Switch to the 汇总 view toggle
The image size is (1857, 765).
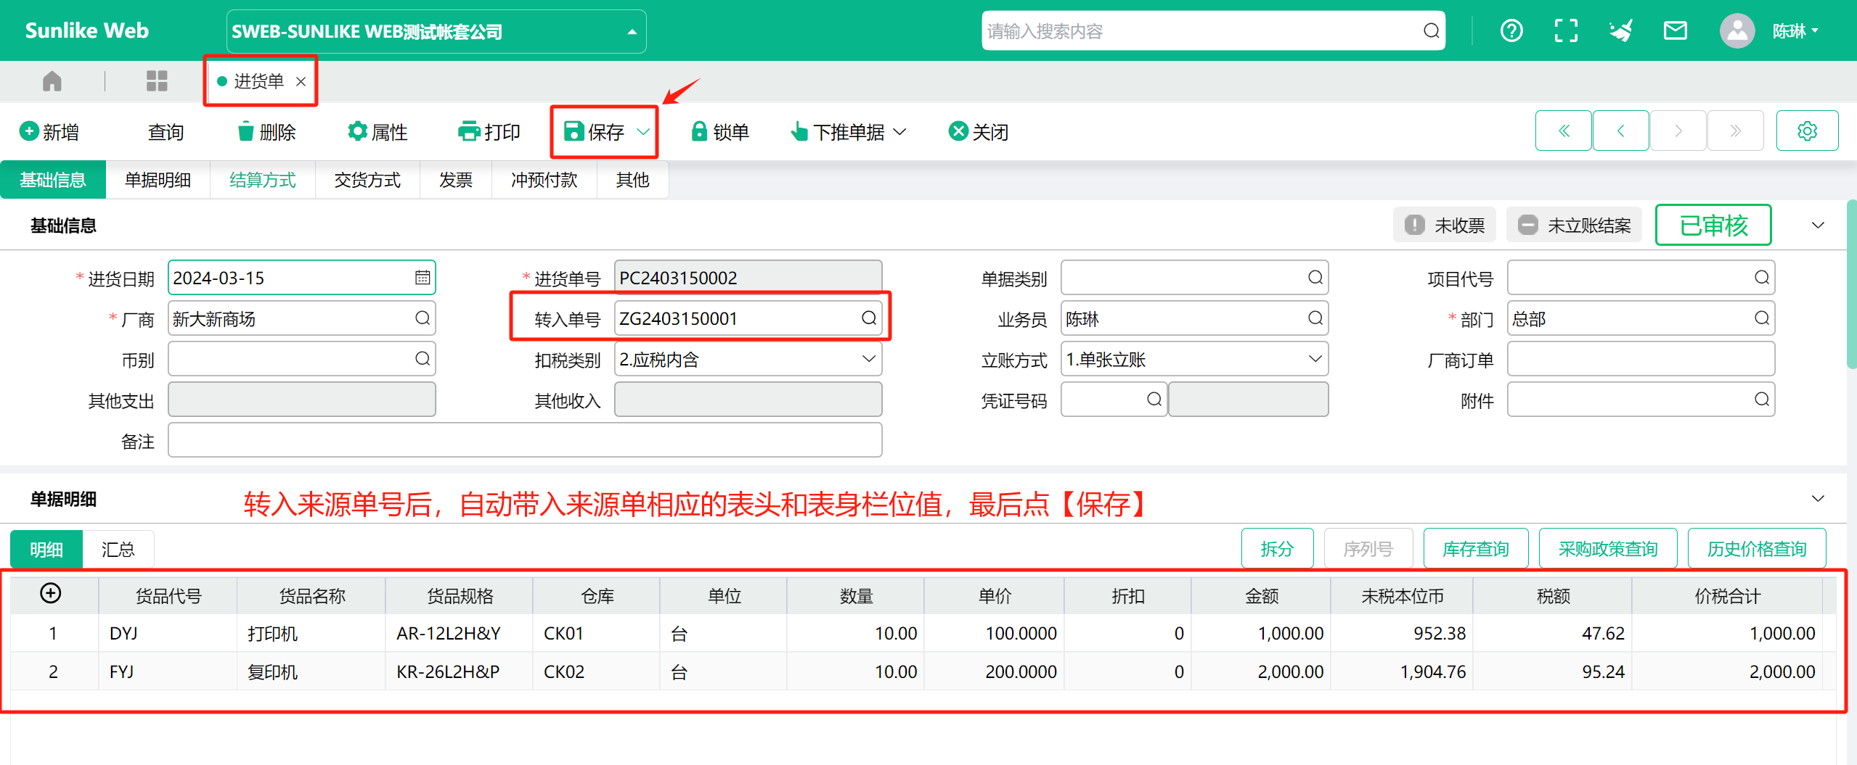[x=118, y=550]
